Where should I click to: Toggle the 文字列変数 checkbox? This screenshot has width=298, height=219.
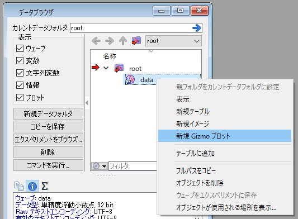[20, 73]
